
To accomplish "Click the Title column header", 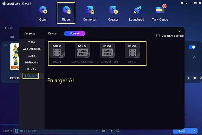I will pos(12,37).
